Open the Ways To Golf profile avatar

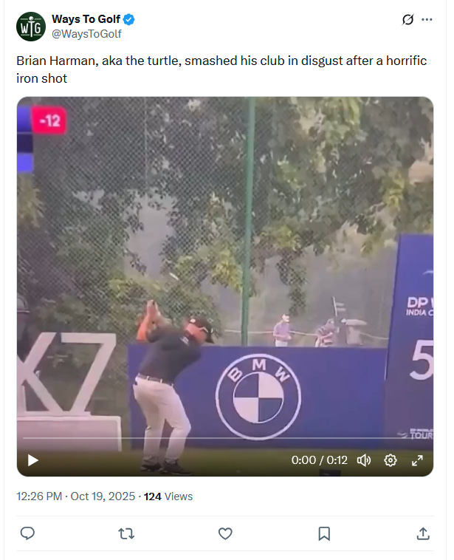[x=31, y=27]
